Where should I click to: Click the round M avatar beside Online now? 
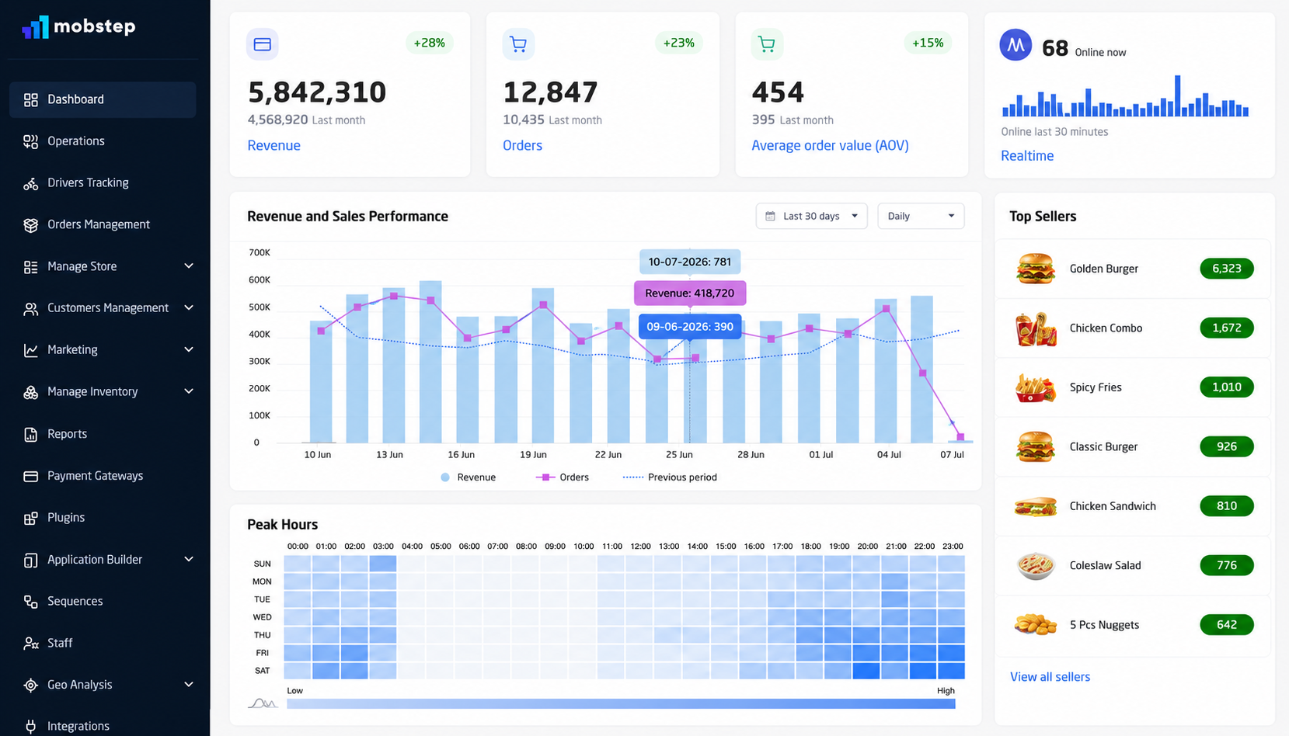[1016, 46]
